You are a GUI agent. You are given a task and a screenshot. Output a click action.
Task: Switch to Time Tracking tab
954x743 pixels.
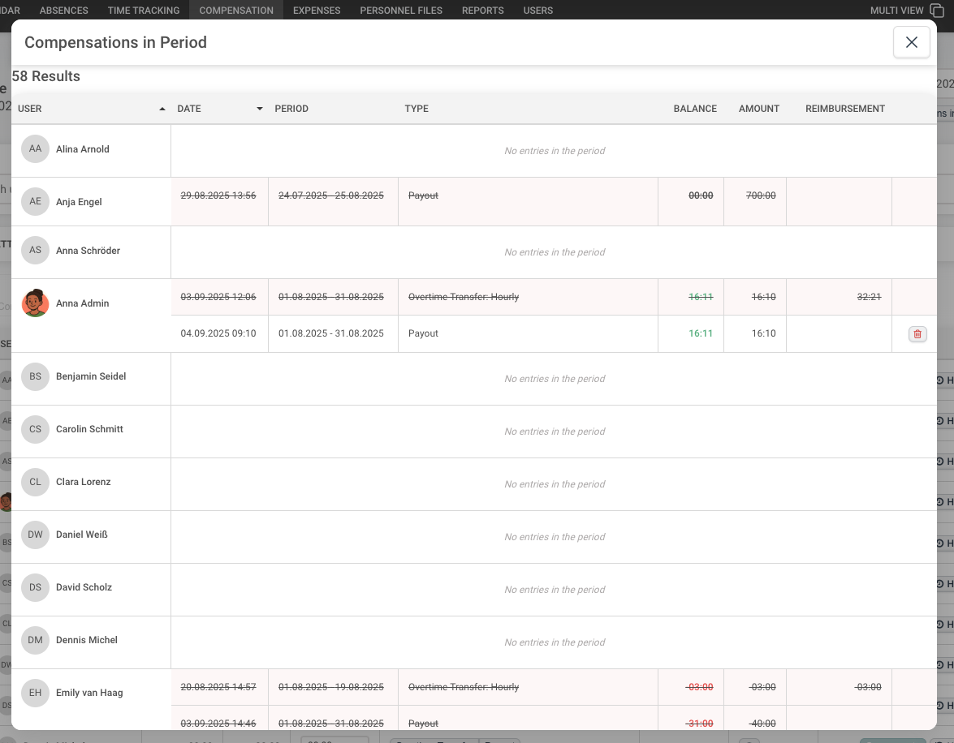[144, 11]
